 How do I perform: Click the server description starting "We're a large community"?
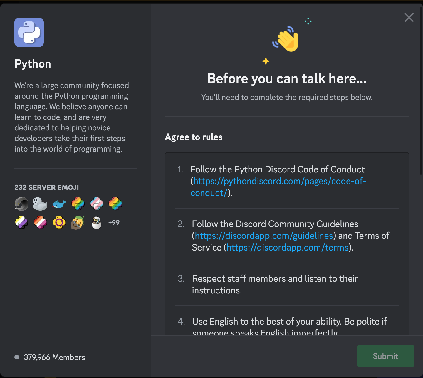tap(72, 117)
